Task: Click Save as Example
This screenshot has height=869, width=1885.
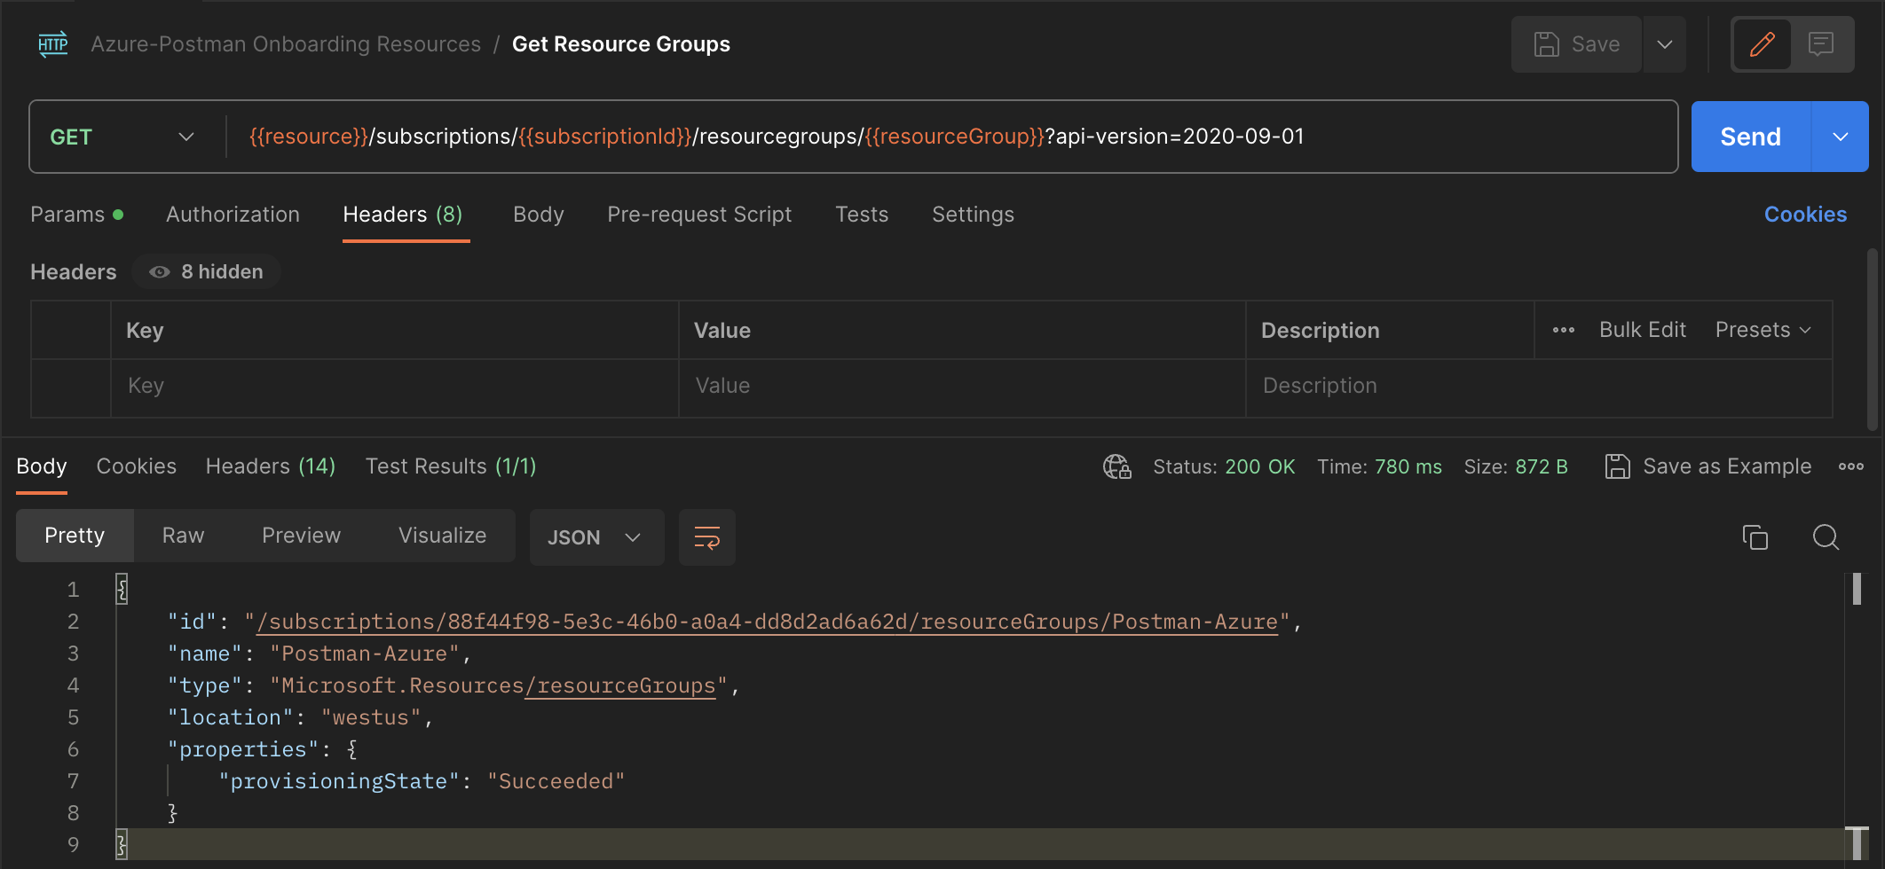Action: 1708,466
